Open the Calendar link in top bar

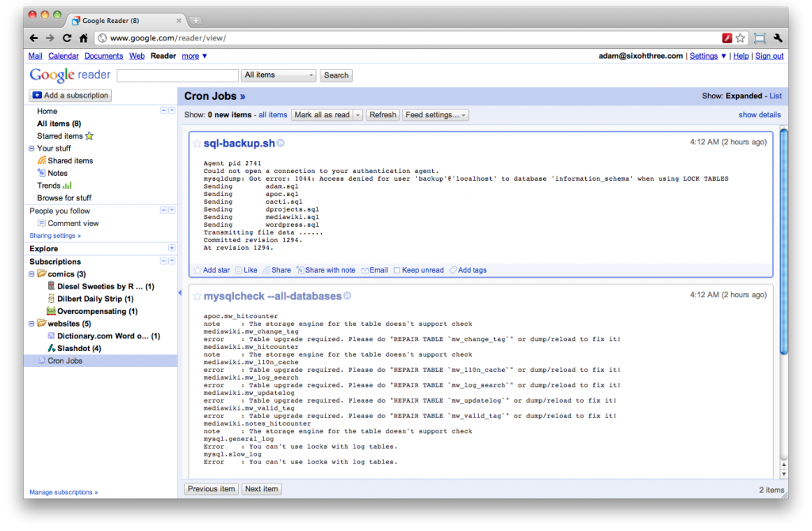(63, 56)
